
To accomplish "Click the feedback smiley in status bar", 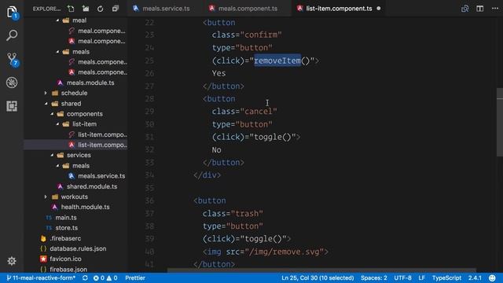I will [493, 277].
